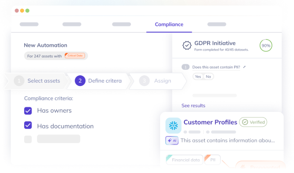This screenshot has width=294, height=173.
Task: Click the step 1 number circle
Action: (19, 81)
